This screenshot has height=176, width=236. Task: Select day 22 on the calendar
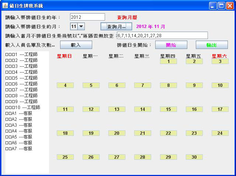169,133
